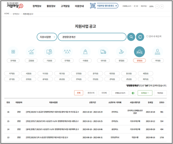Click the 정책정보 breadcrumb
173x144 pixels.
tap(16, 14)
